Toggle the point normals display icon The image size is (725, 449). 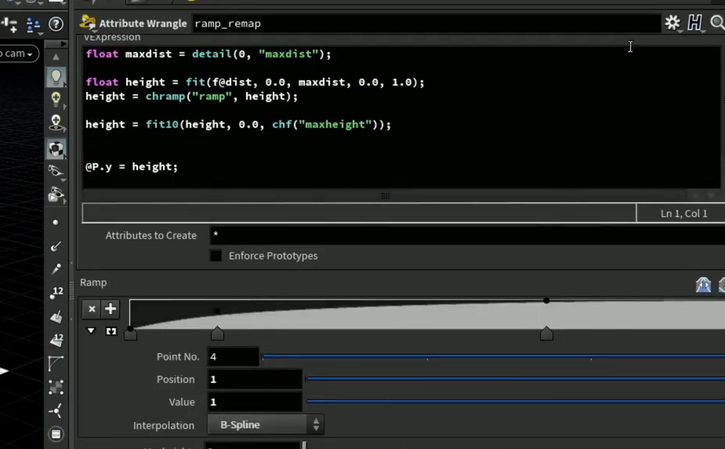(x=56, y=246)
